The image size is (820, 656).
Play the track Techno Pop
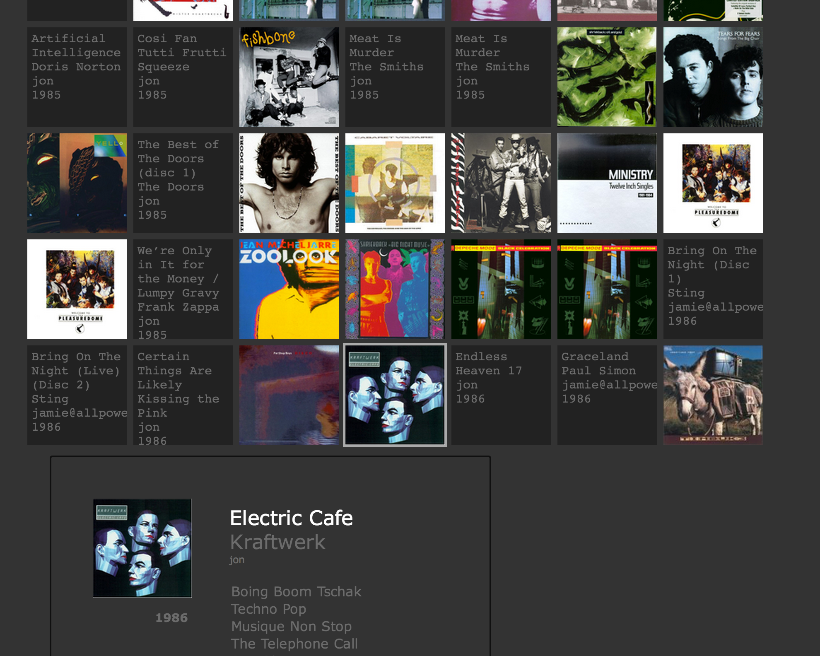coord(268,609)
